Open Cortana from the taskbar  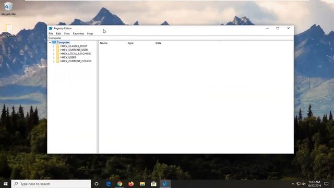97,184
